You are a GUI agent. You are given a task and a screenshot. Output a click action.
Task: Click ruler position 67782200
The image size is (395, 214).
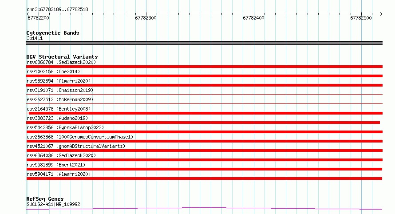[38, 18]
